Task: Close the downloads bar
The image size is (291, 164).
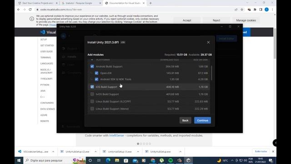Action: pos(273,151)
